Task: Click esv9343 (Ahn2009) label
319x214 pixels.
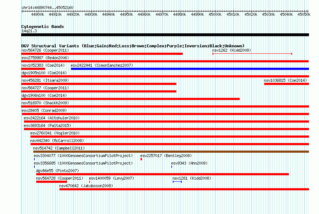Action: pos(189,163)
